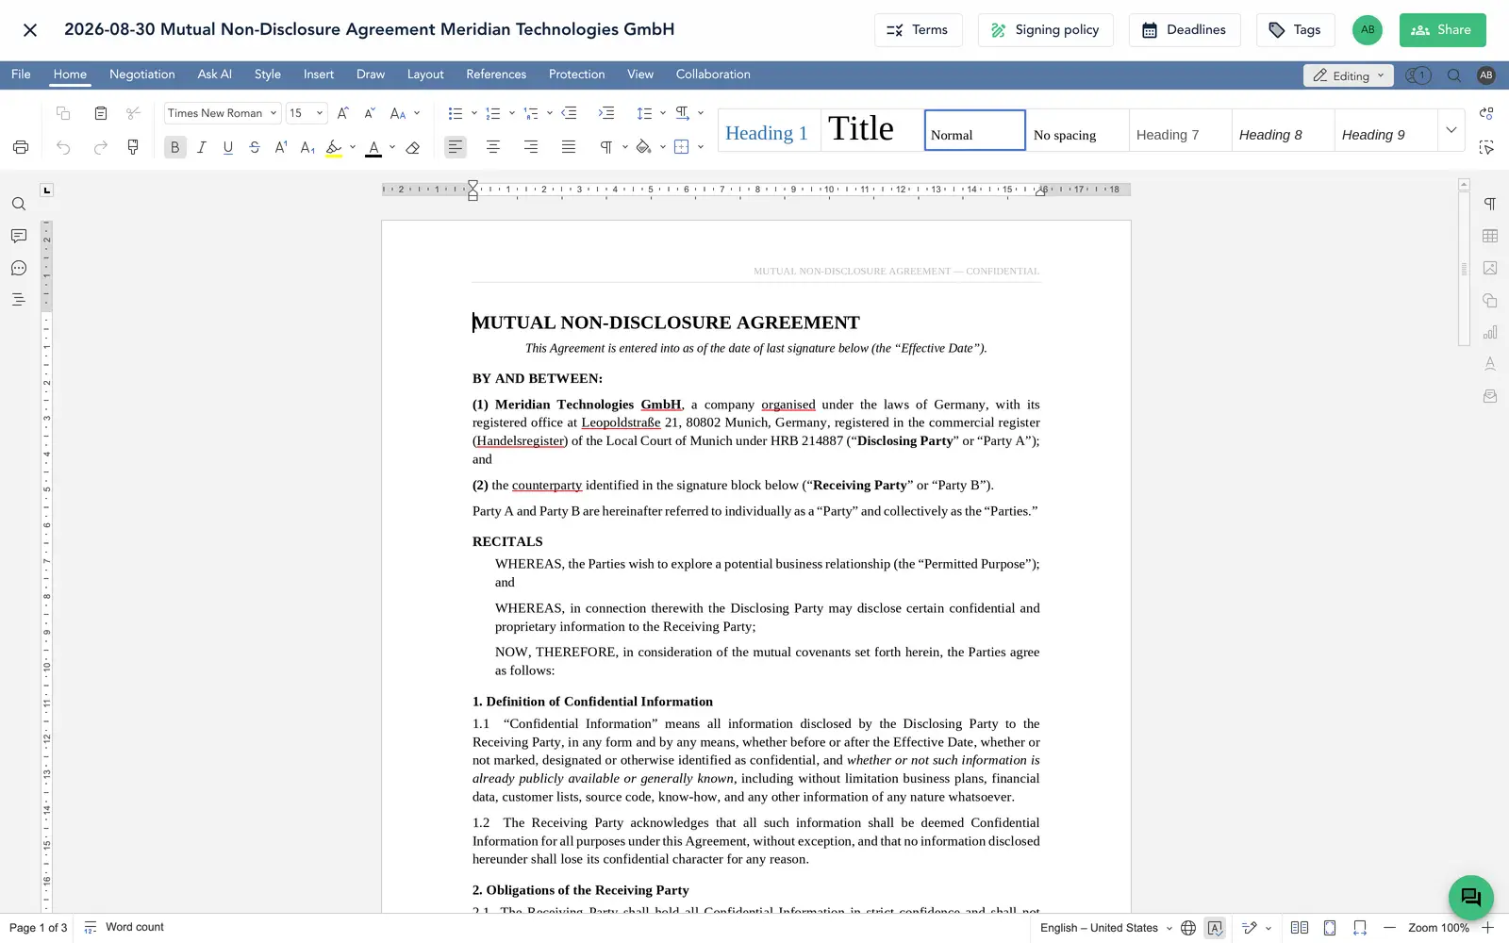Align text right
The width and height of the screenshot is (1509, 943).
point(531,147)
